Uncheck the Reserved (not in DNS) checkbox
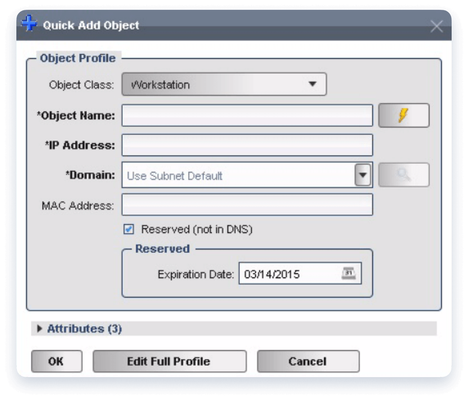 click(x=129, y=230)
